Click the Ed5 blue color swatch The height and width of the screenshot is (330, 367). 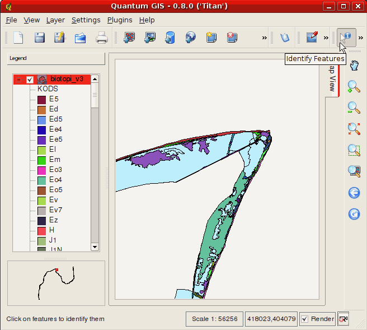point(41,120)
